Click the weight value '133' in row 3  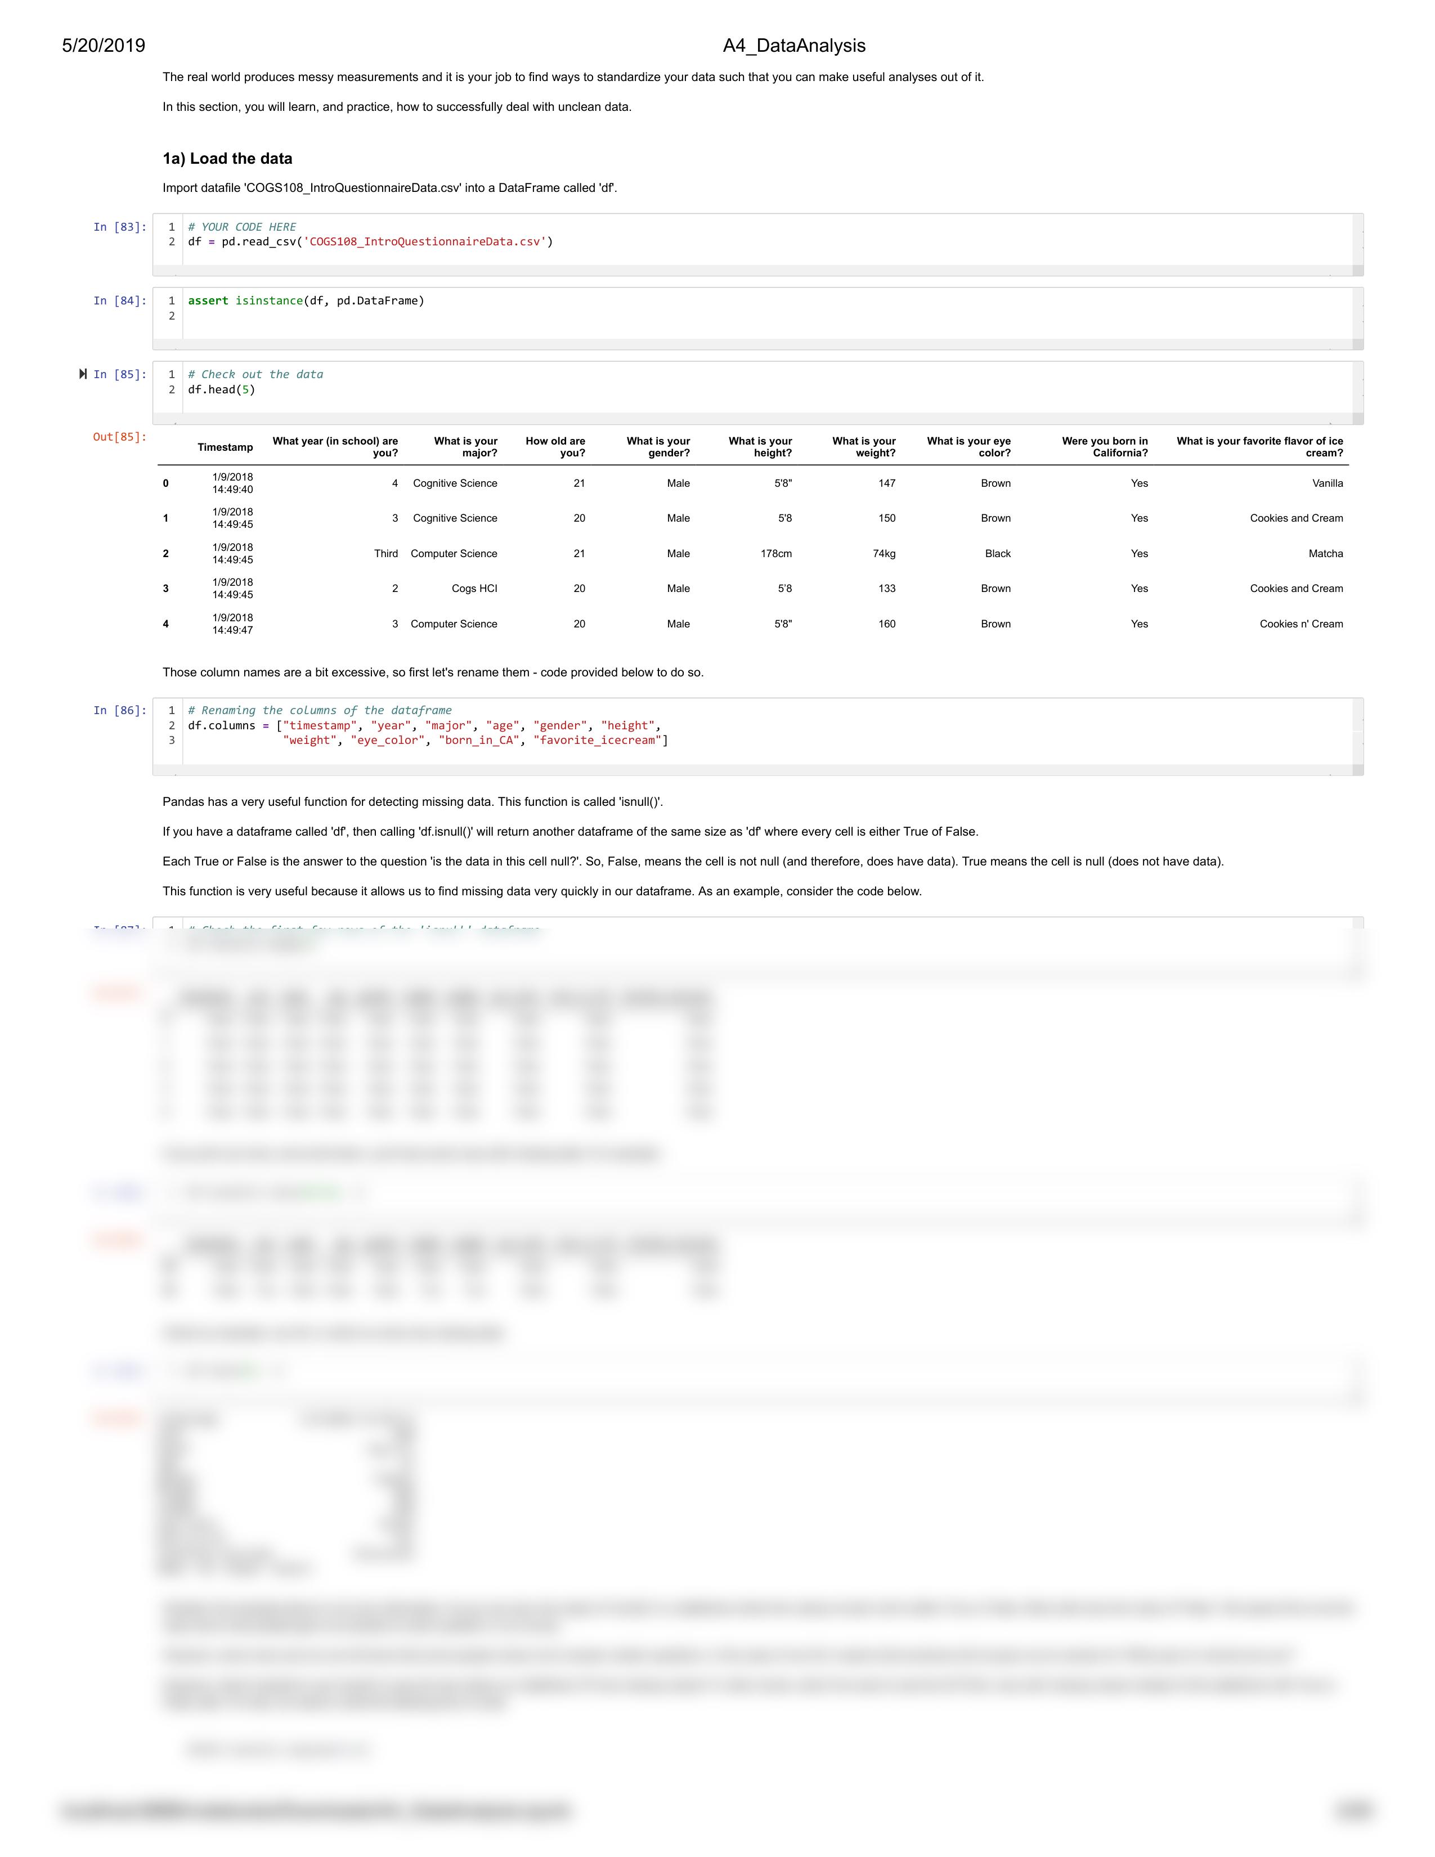click(887, 589)
